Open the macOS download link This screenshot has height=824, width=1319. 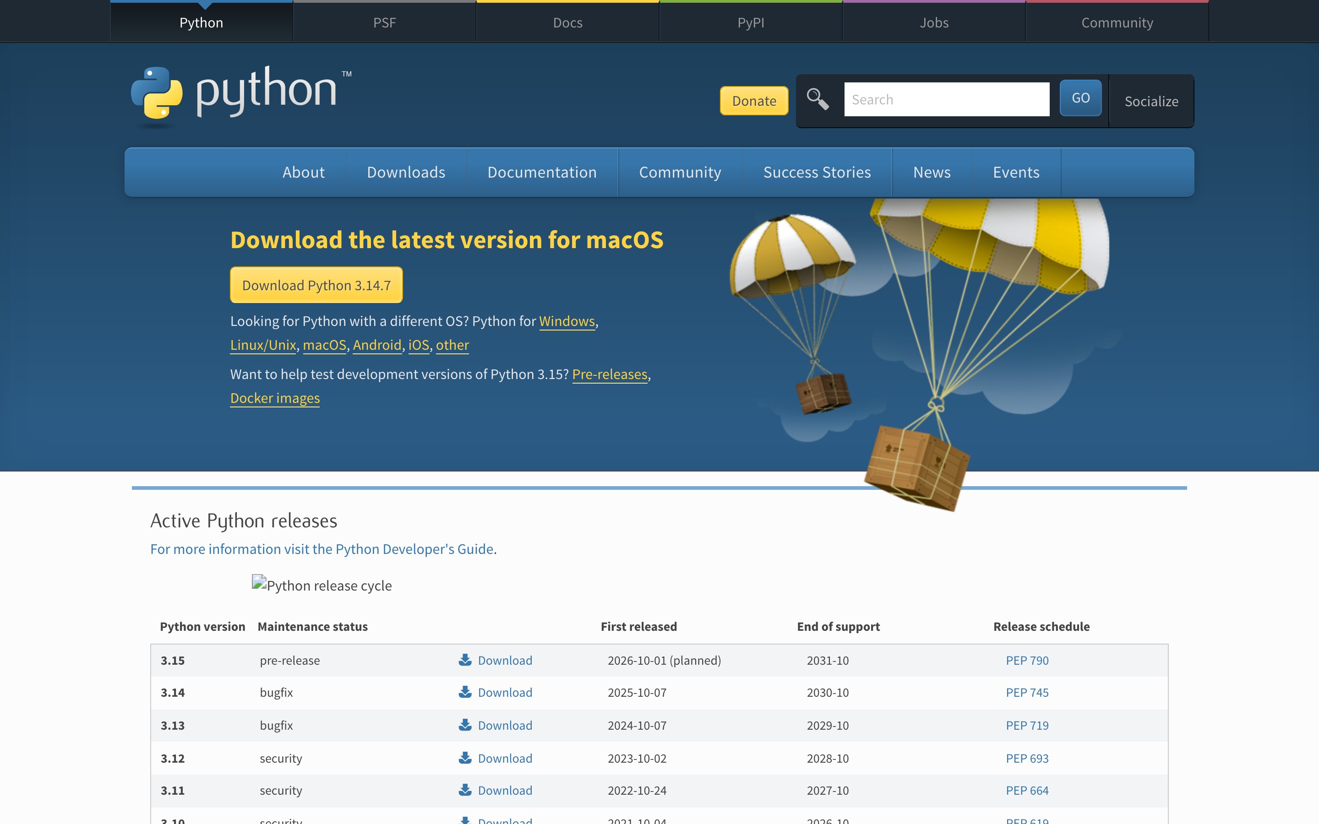(324, 345)
